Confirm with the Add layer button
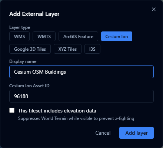This screenshot has height=148, width=163. click(136, 133)
